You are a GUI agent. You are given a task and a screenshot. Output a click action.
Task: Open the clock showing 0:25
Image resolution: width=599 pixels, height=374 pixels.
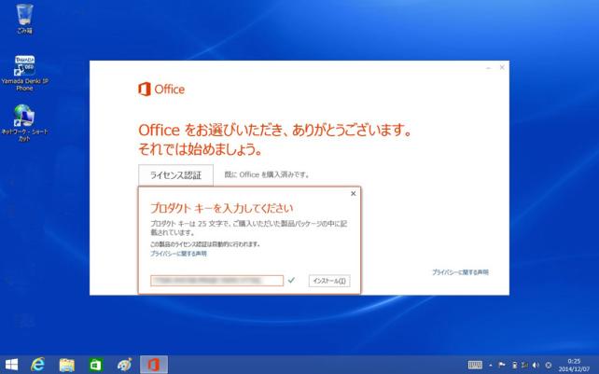[574, 365]
